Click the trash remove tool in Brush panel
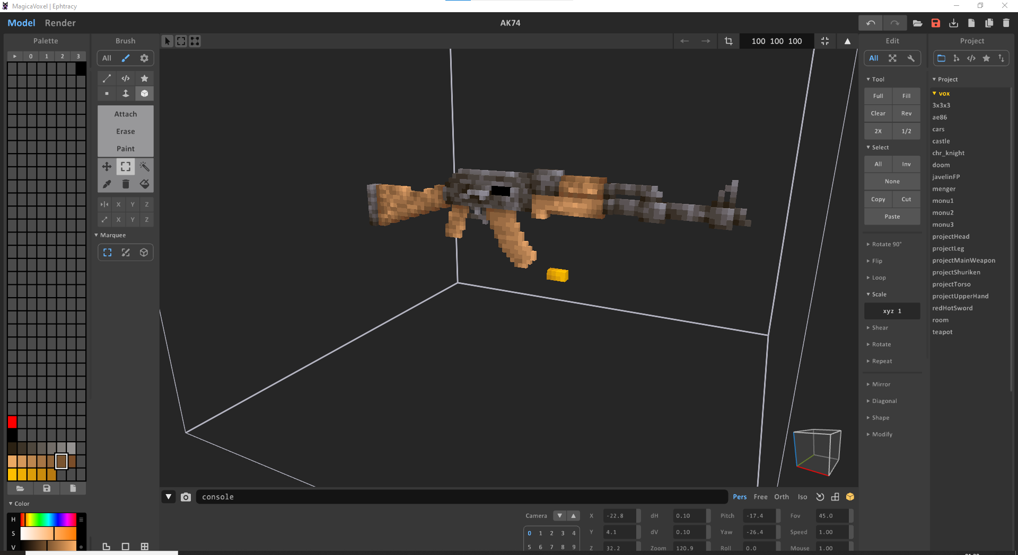Image resolution: width=1018 pixels, height=555 pixels. pyautogui.click(x=126, y=184)
